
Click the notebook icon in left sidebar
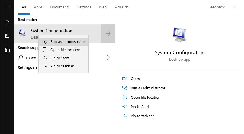tap(7, 36)
